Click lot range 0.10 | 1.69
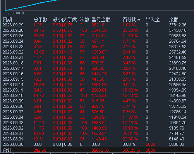 62,36
